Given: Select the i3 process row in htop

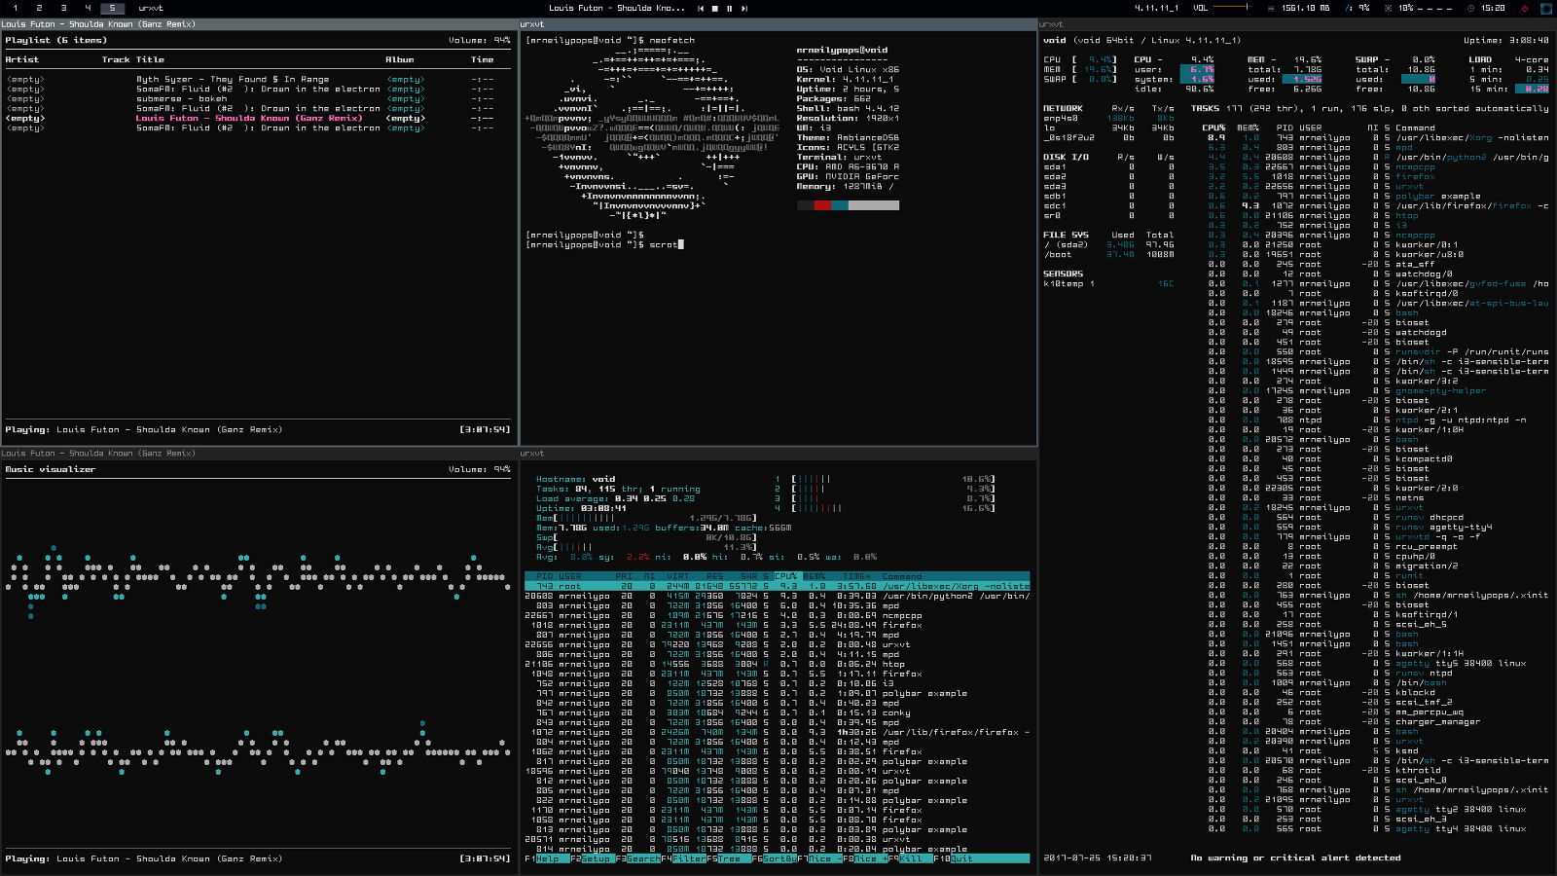Looking at the screenshot, I should tap(777, 683).
